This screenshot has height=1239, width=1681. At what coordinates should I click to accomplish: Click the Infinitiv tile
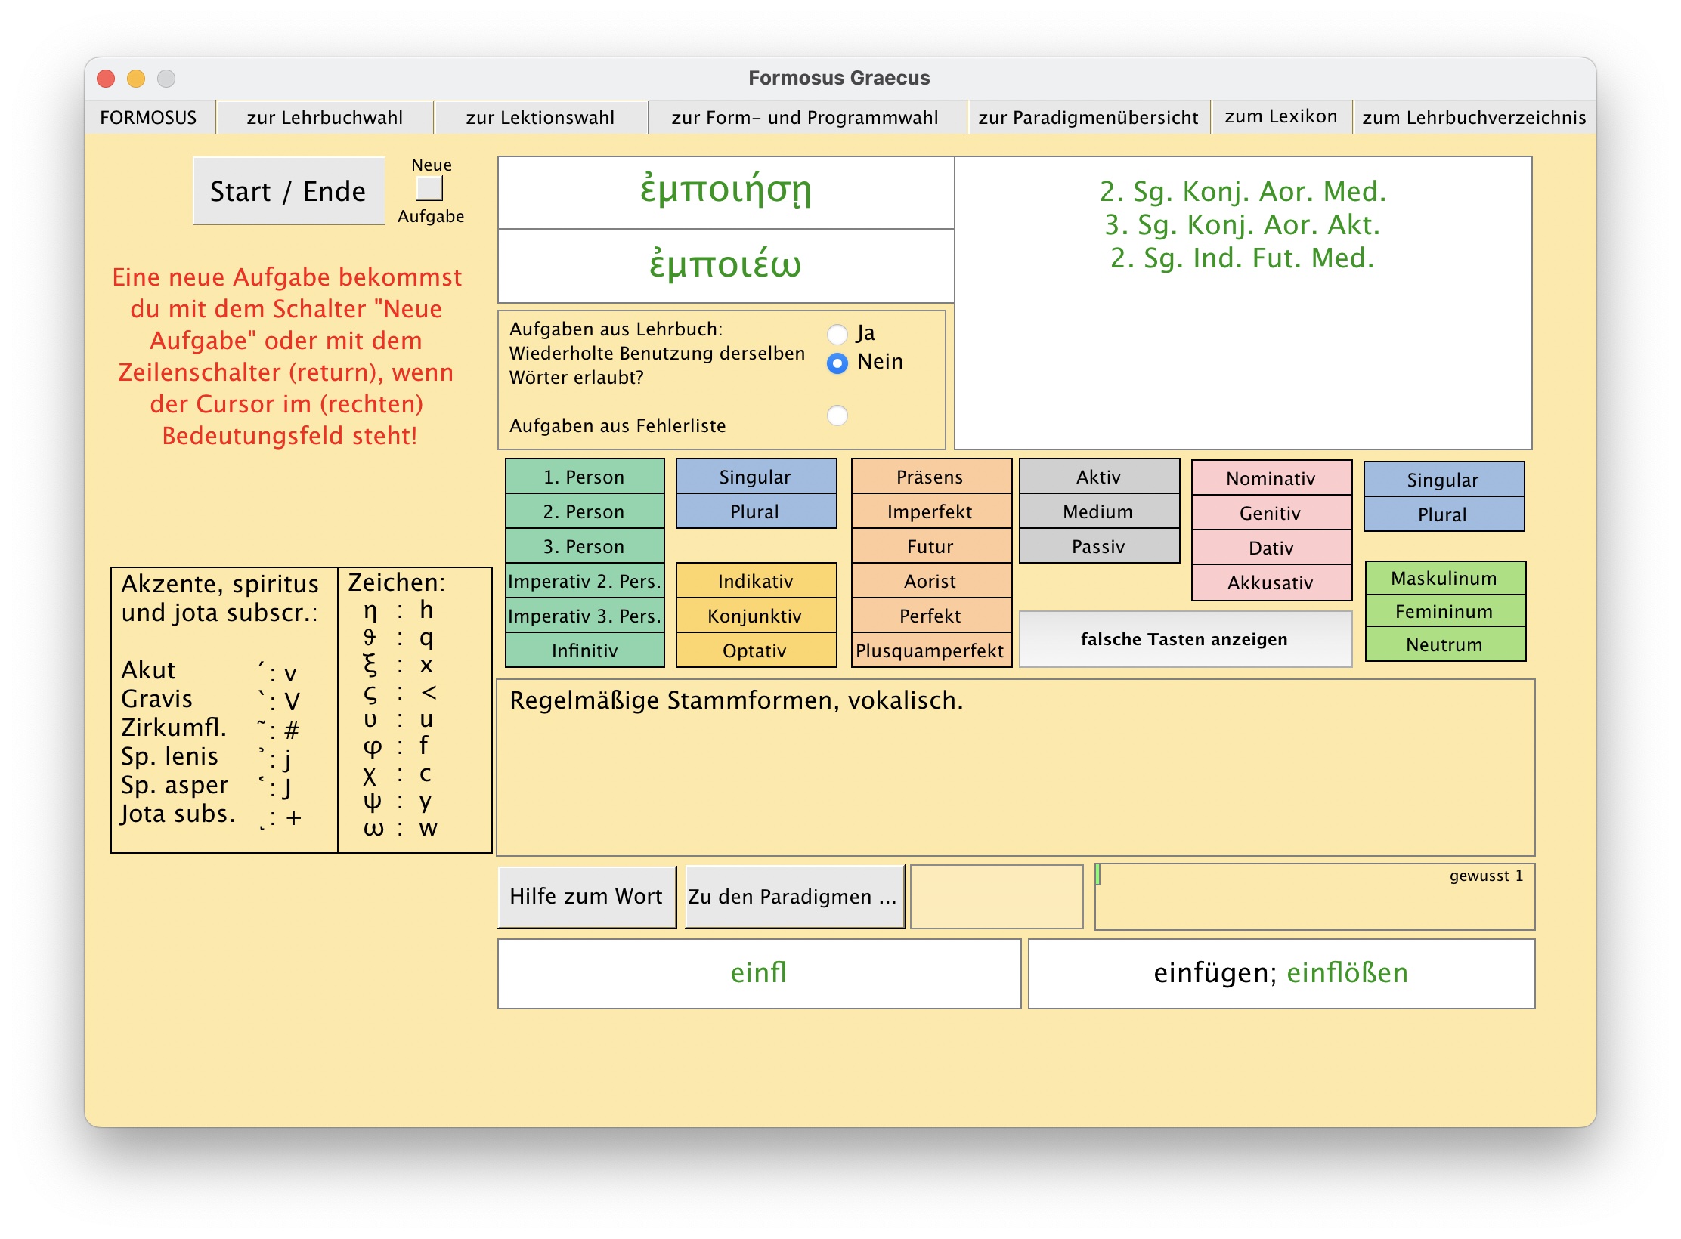[584, 651]
